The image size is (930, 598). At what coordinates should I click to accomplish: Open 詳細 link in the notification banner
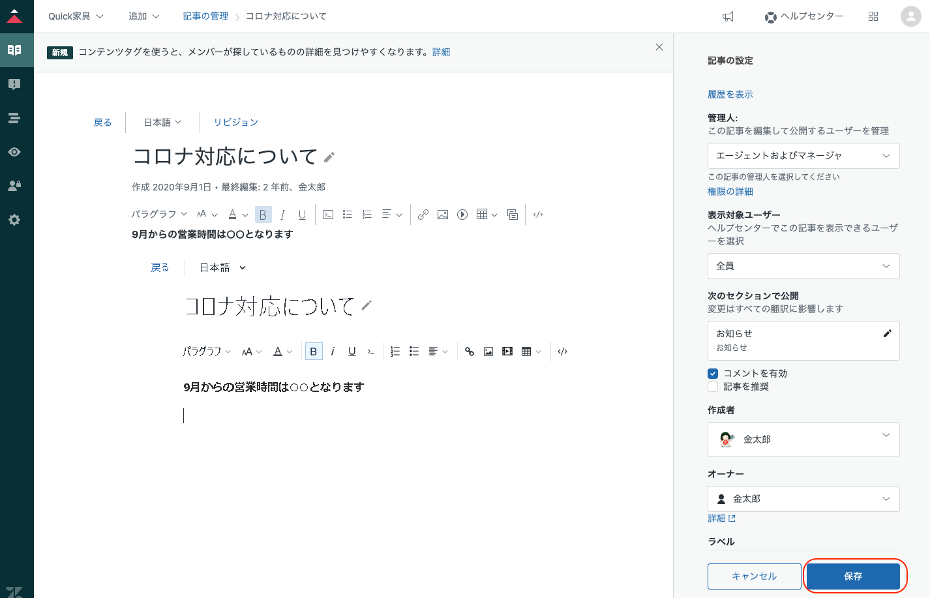(x=441, y=52)
